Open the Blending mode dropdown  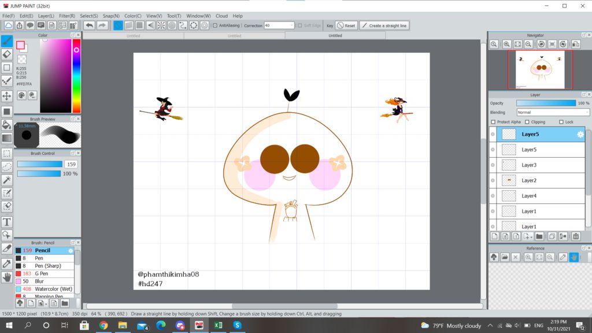[553, 113]
